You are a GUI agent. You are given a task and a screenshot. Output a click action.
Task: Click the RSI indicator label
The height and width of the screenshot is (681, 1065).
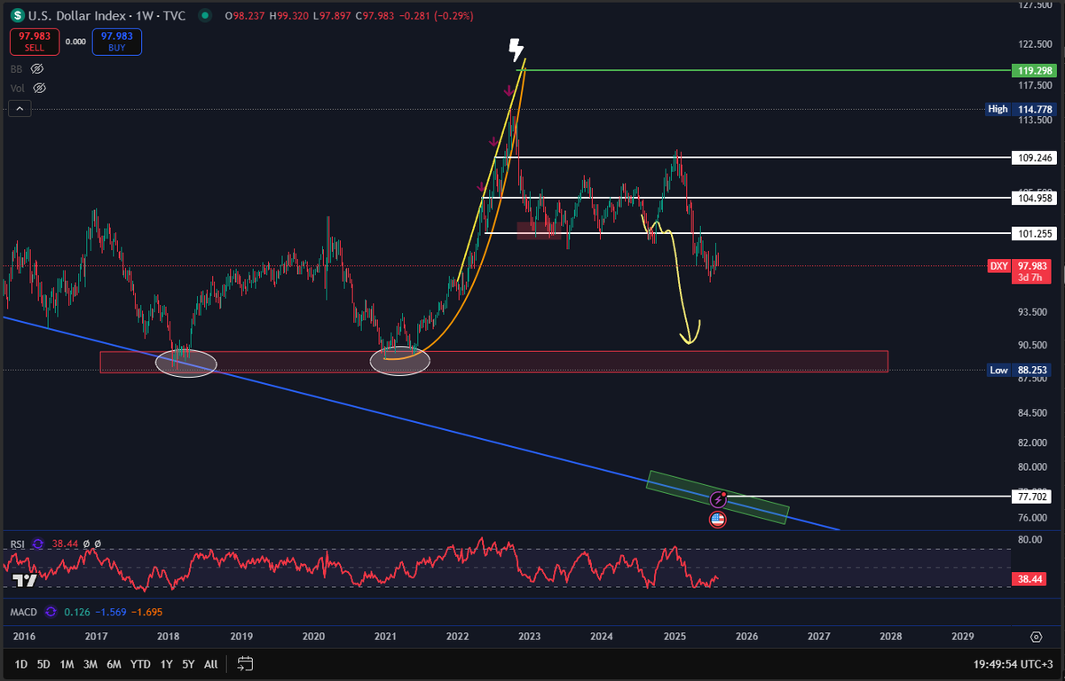(17, 544)
